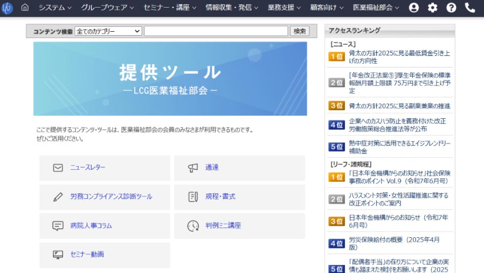484x273 pixels.
Task: Open leaf rank 3 日本年金機構からのお知らせ 6月号
Action: (399, 221)
